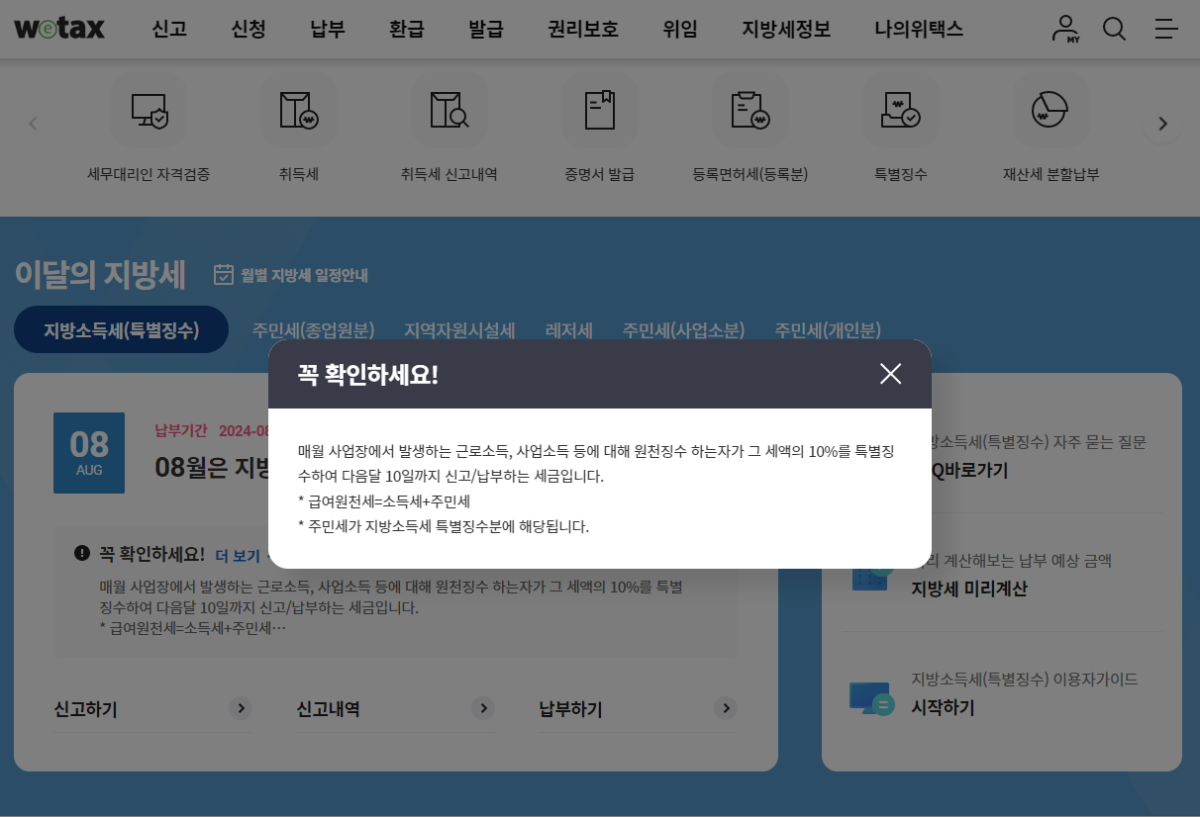
Task: Open the 신고 menu
Action: pos(168,29)
